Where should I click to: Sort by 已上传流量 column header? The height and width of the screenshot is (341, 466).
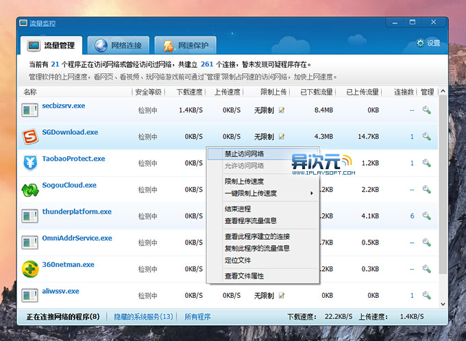[363, 92]
